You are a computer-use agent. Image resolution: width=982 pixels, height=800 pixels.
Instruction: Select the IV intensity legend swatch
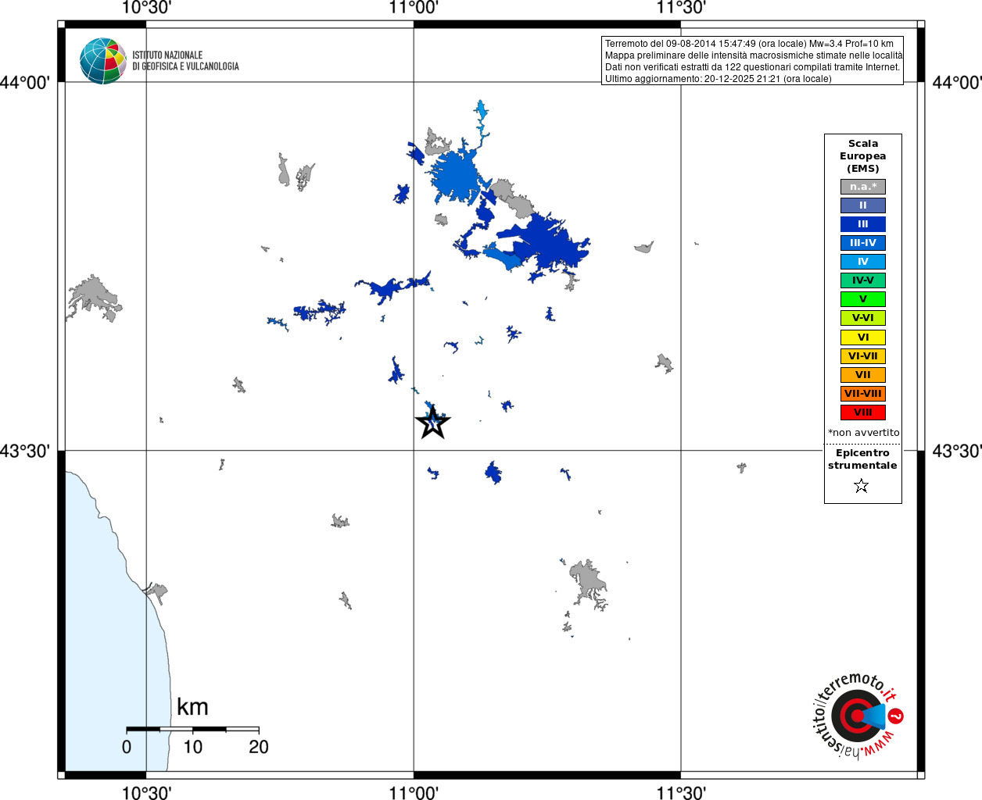tap(863, 262)
